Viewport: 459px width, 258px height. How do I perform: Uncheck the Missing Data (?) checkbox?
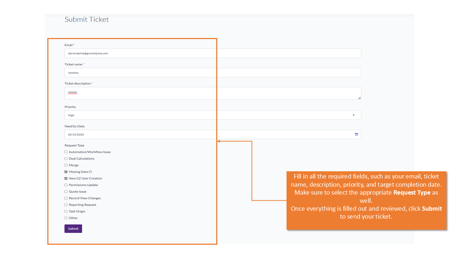pyautogui.click(x=66, y=172)
